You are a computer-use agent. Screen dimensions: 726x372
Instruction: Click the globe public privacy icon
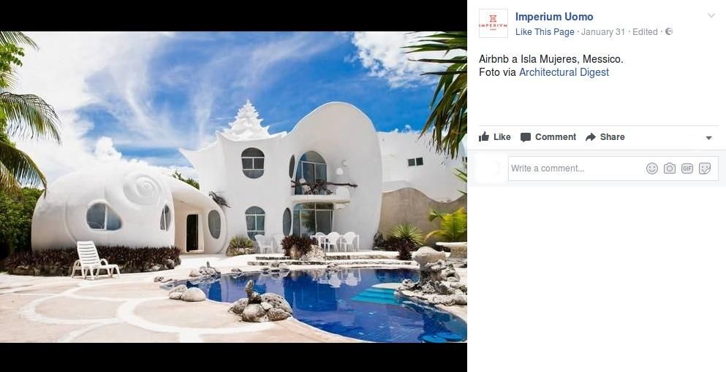(669, 31)
